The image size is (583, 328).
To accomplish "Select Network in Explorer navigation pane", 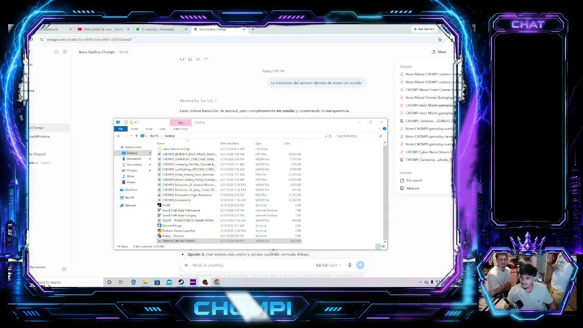I will [x=130, y=205].
